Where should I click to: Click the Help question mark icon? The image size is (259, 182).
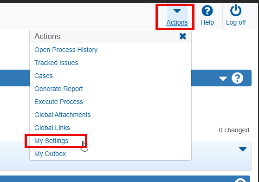(x=207, y=11)
